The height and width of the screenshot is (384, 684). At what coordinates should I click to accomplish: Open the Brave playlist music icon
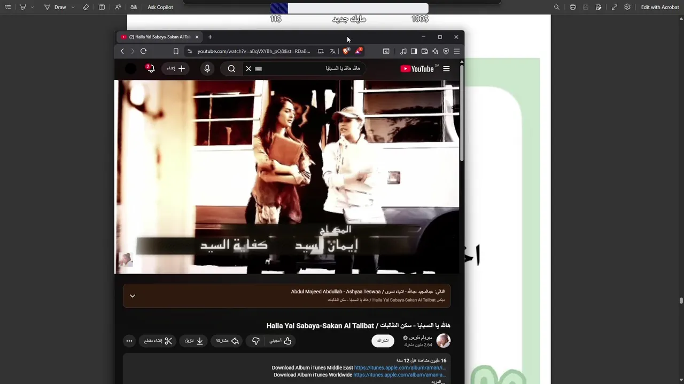click(x=403, y=51)
